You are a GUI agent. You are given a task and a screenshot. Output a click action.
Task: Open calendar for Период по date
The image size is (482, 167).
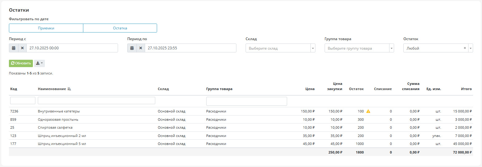(x=132, y=48)
